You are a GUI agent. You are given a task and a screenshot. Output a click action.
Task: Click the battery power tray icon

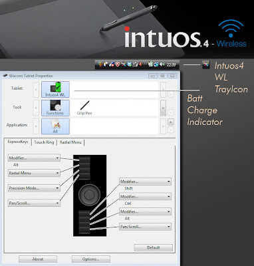coord(150,65)
